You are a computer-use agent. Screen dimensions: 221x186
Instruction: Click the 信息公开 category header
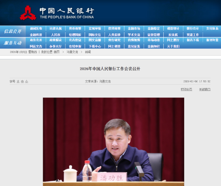point(13,31)
